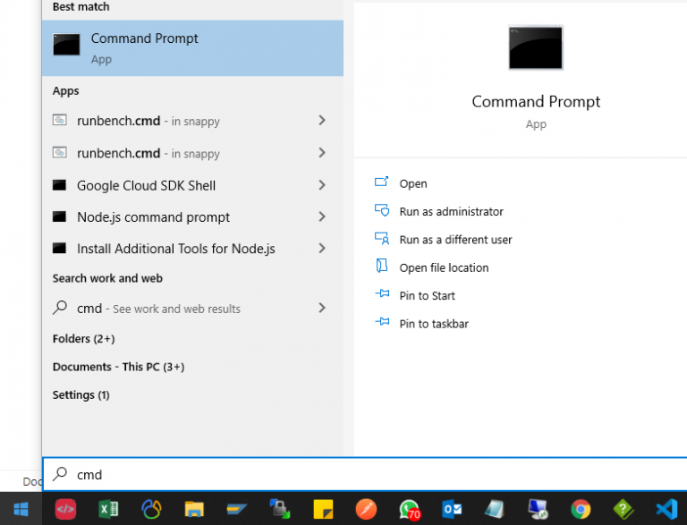
Task: Open the Command Prompt best match result
Action: 192,48
